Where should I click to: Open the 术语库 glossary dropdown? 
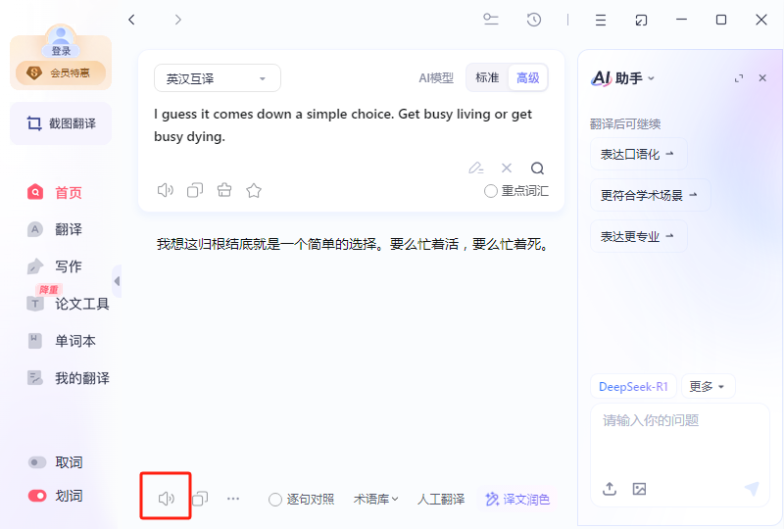click(x=376, y=499)
